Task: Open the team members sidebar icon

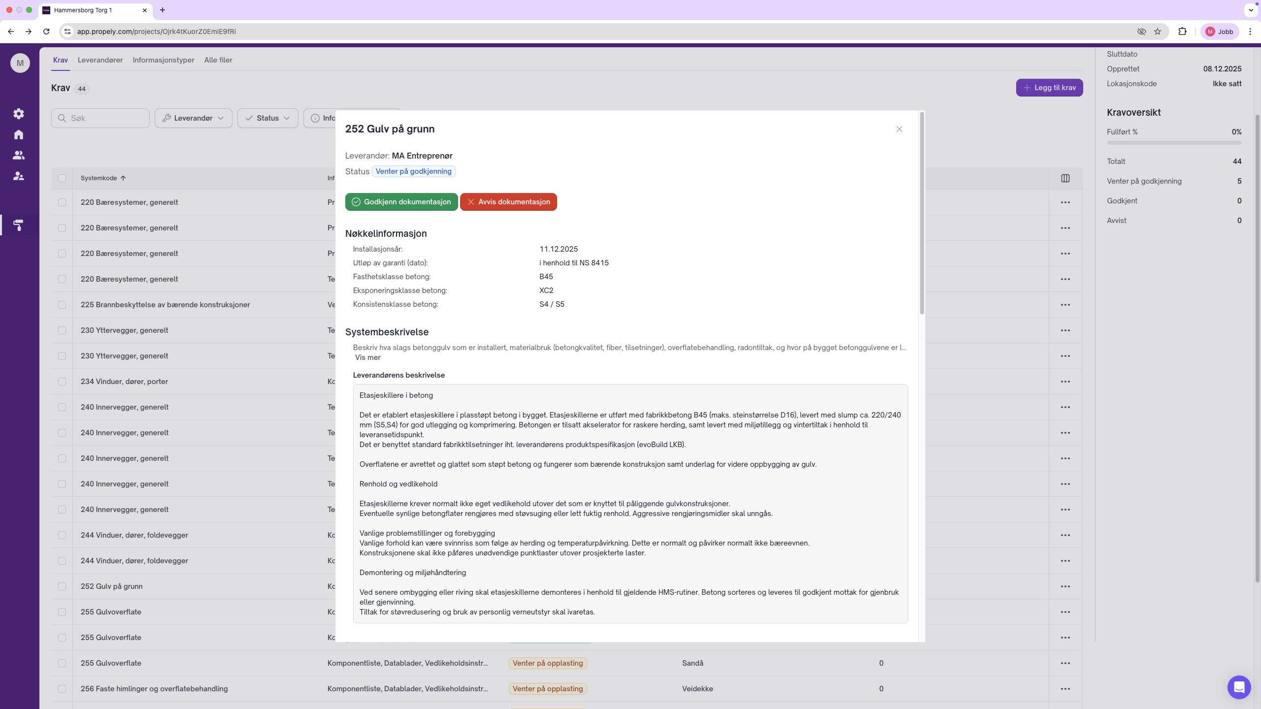Action: (x=19, y=155)
